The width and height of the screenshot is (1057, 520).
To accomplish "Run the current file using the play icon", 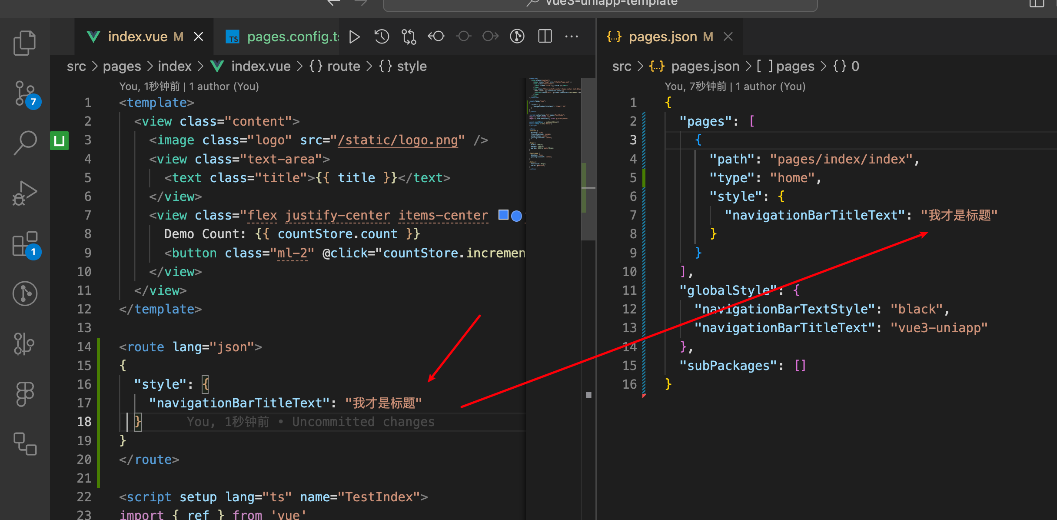I will (354, 37).
